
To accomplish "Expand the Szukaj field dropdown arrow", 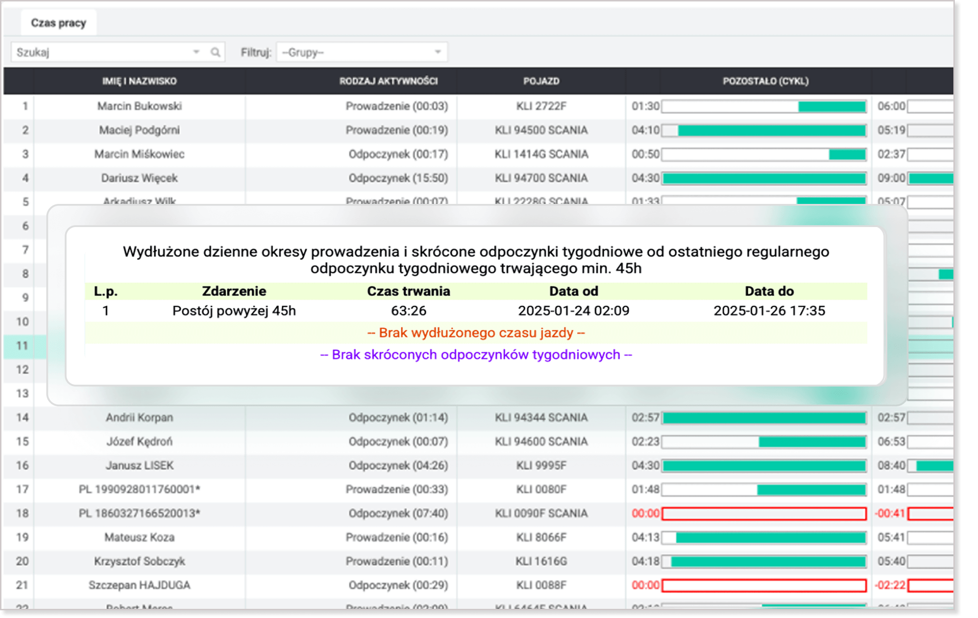I will [x=196, y=52].
